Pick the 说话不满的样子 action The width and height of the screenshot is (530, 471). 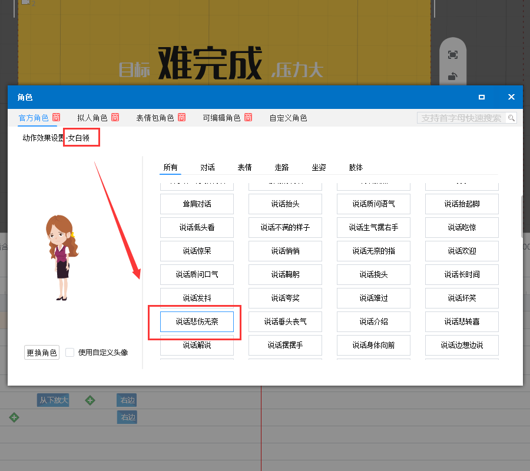pos(285,227)
